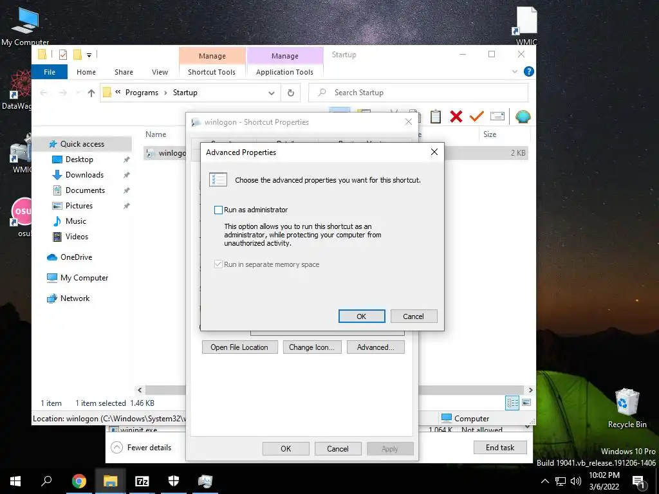Open the Application Tools tab
The width and height of the screenshot is (659, 494).
pyautogui.click(x=284, y=72)
